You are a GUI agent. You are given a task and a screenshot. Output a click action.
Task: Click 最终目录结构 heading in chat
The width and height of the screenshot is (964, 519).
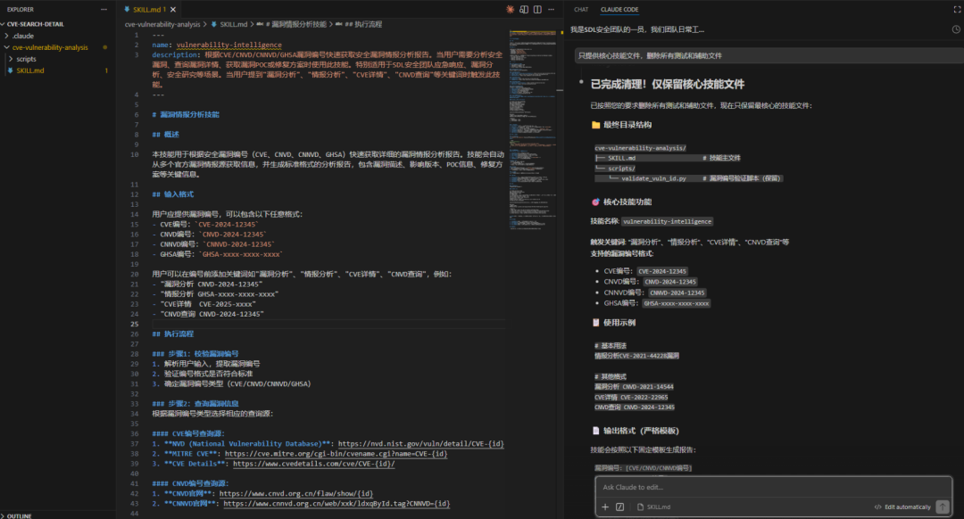pos(627,125)
